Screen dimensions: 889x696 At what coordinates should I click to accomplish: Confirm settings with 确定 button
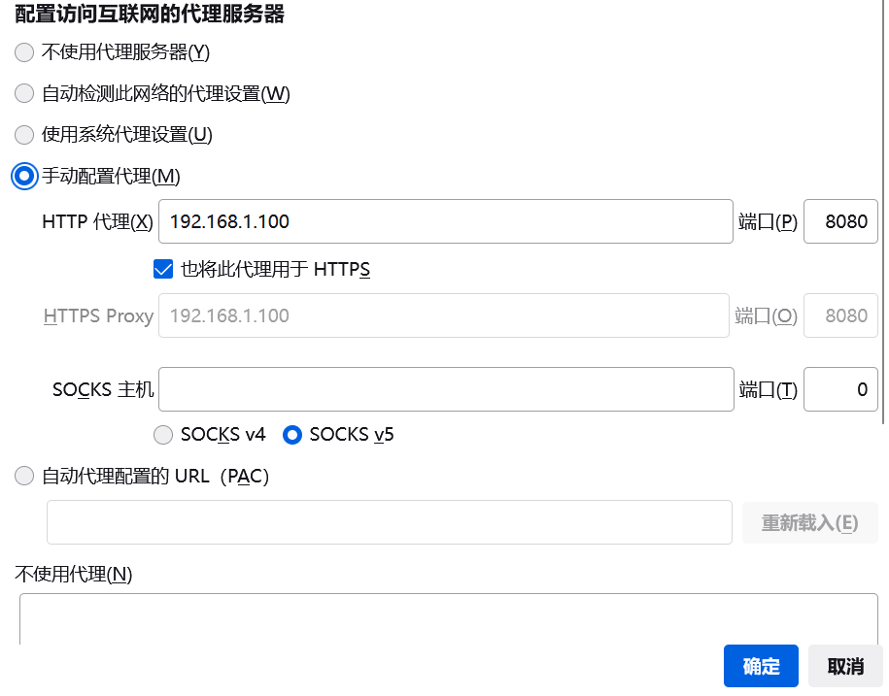coord(761,666)
